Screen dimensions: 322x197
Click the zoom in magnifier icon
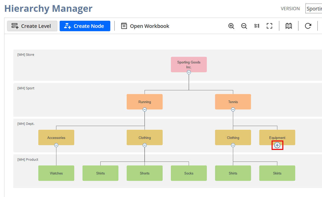(231, 26)
